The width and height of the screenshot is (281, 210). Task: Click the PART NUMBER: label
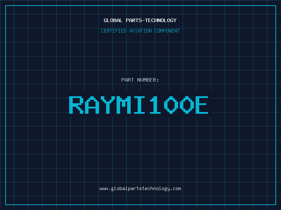point(140,80)
